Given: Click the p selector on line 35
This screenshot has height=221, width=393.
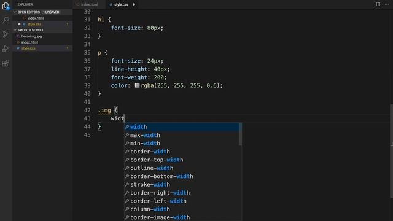Looking at the screenshot, I should (x=99, y=53).
